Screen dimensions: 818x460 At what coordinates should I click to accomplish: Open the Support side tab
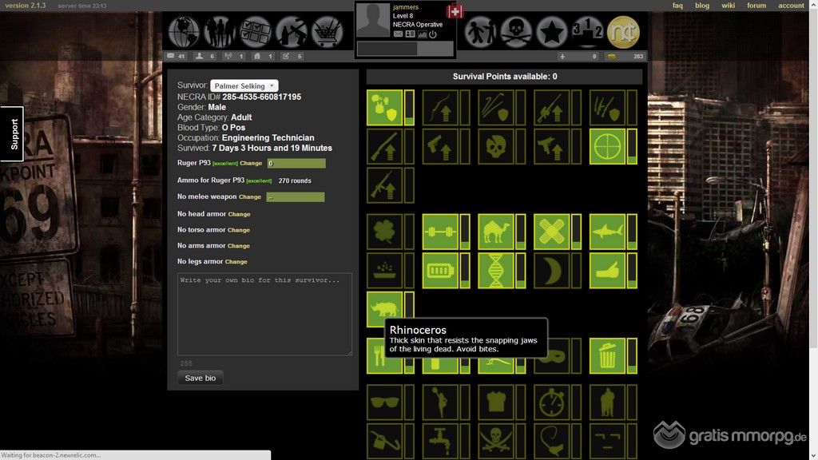coord(14,134)
